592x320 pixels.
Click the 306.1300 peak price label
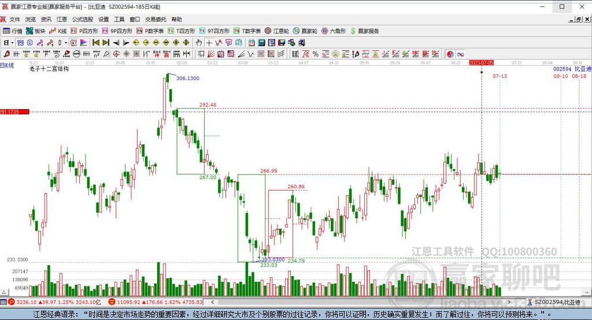(188, 78)
